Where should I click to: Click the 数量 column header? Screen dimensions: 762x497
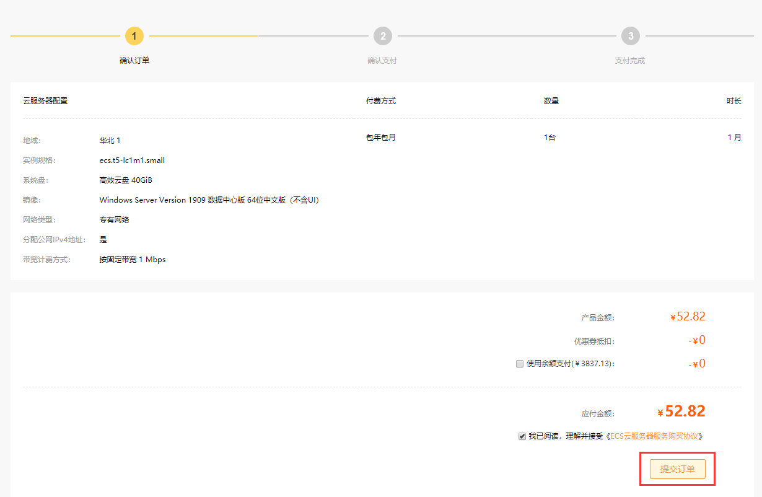[x=551, y=101]
